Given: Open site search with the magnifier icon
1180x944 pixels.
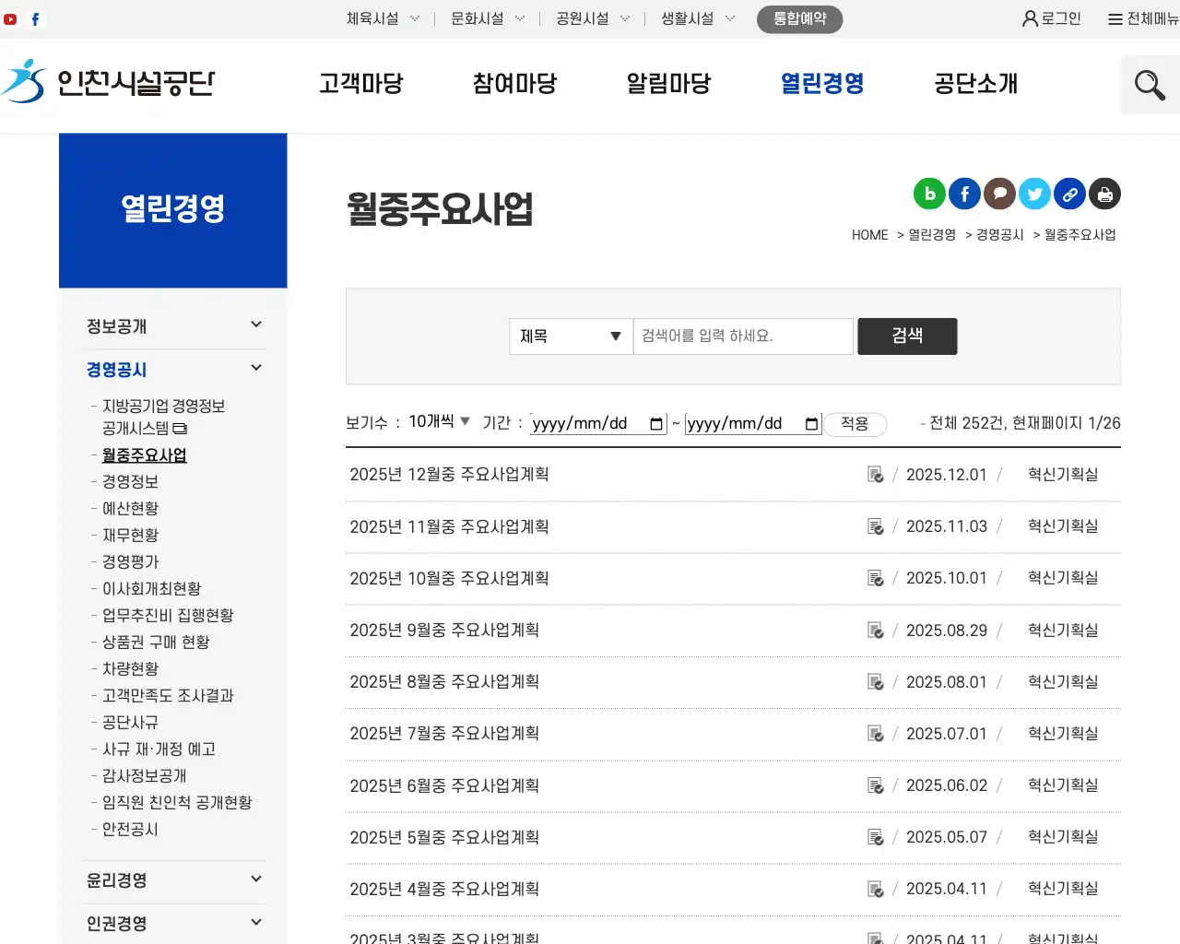Looking at the screenshot, I should click(1149, 85).
